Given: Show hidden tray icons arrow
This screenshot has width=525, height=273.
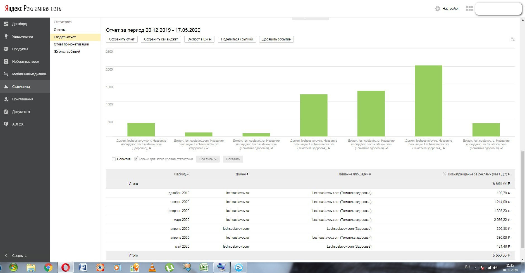Looking at the screenshot, I should point(475,268).
